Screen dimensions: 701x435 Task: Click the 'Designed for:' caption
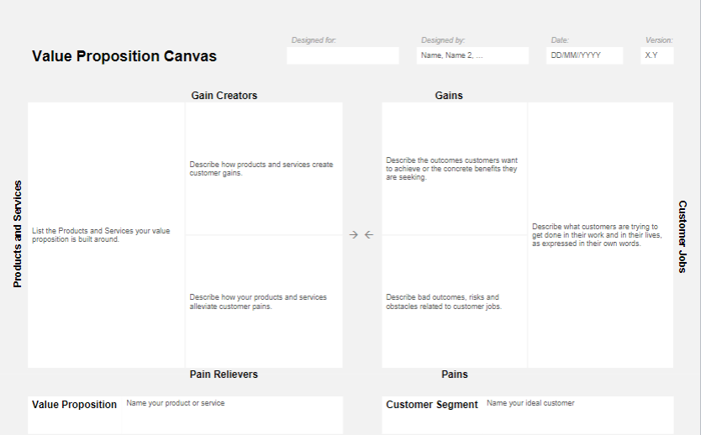[314, 40]
